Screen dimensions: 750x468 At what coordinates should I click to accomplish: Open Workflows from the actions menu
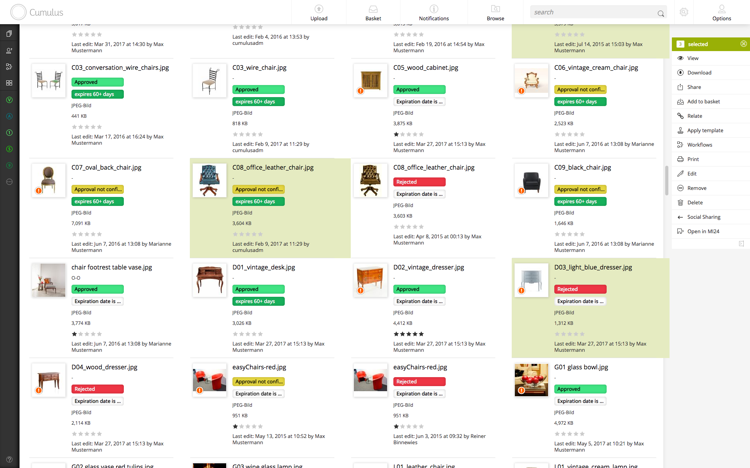tap(711, 145)
